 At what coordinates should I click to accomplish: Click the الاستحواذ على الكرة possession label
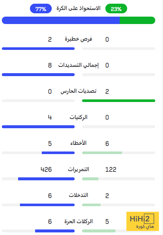coord(78,8)
